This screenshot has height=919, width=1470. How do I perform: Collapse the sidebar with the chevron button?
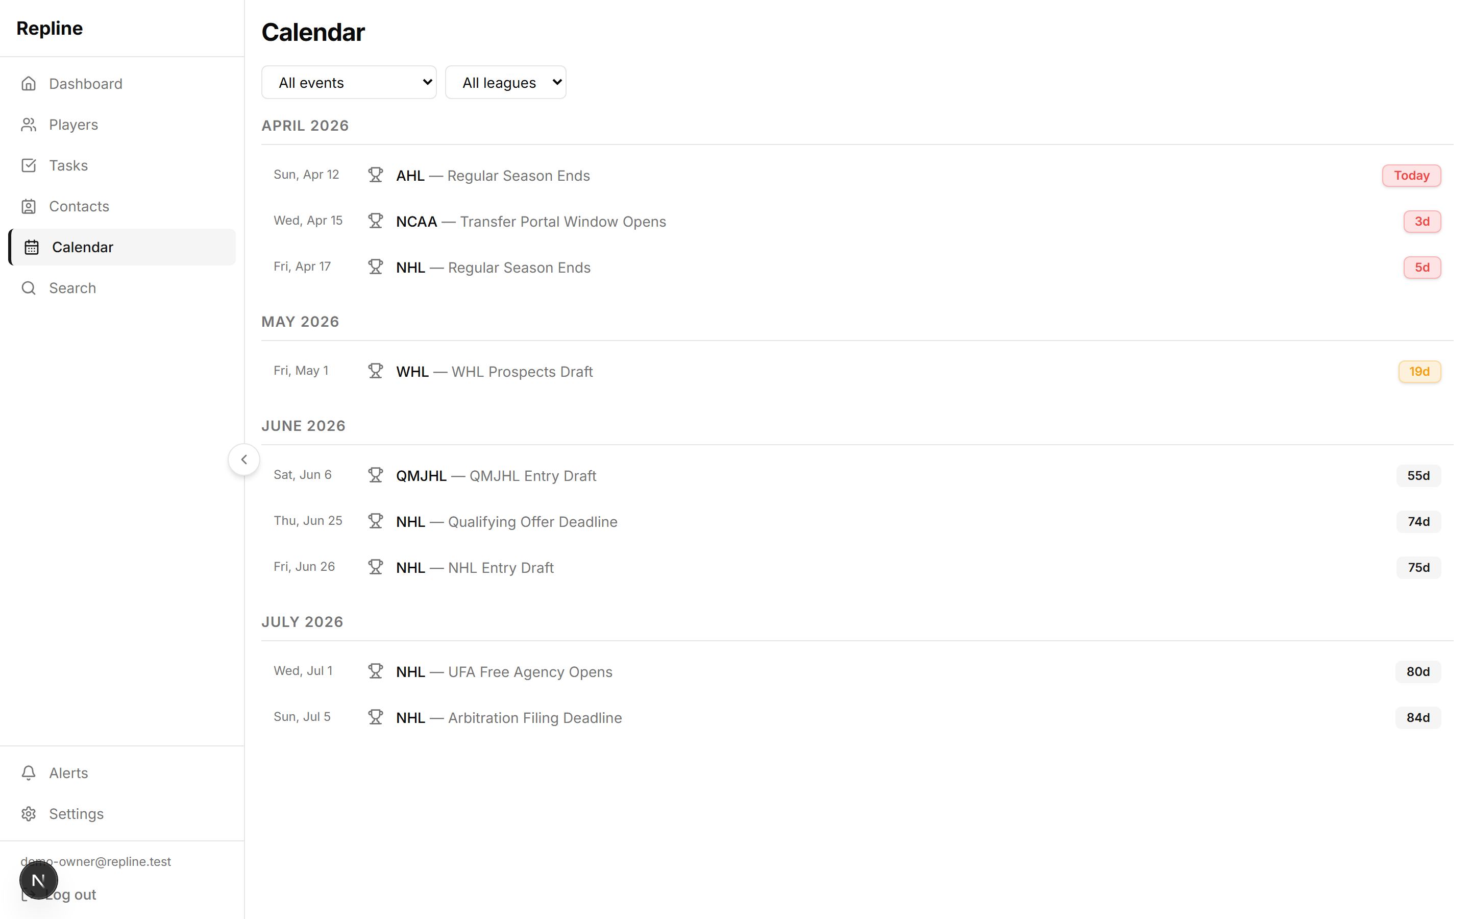coord(243,459)
